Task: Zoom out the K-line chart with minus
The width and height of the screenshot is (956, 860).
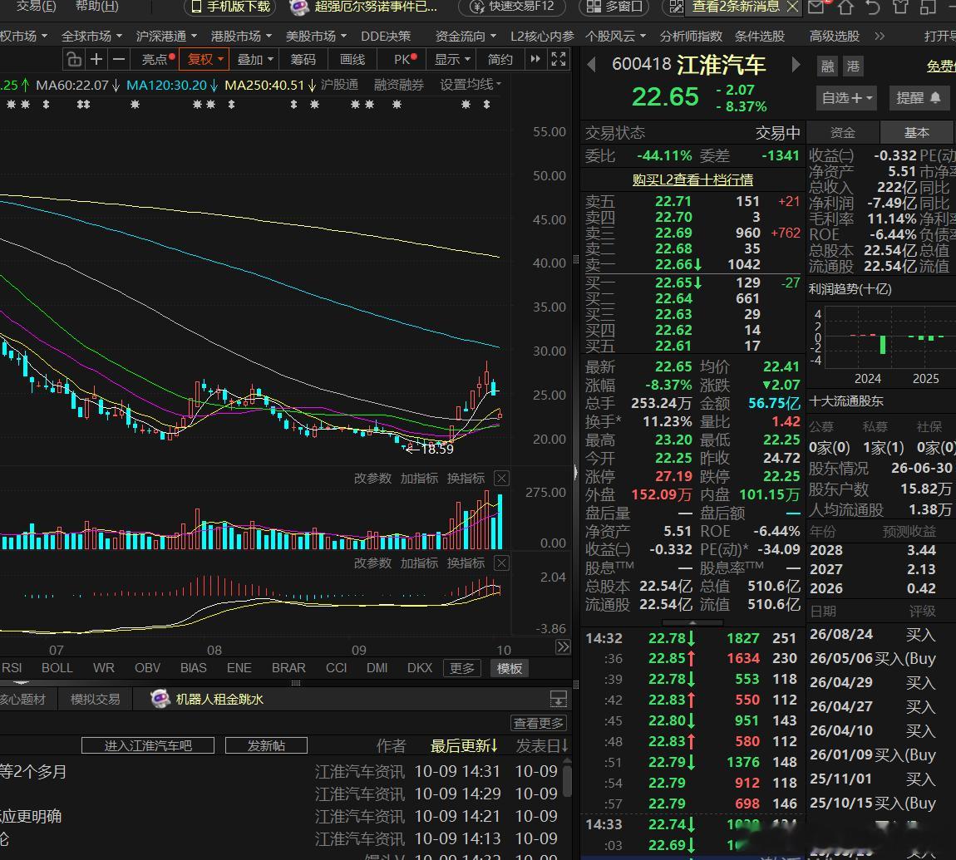Action: coord(119,59)
